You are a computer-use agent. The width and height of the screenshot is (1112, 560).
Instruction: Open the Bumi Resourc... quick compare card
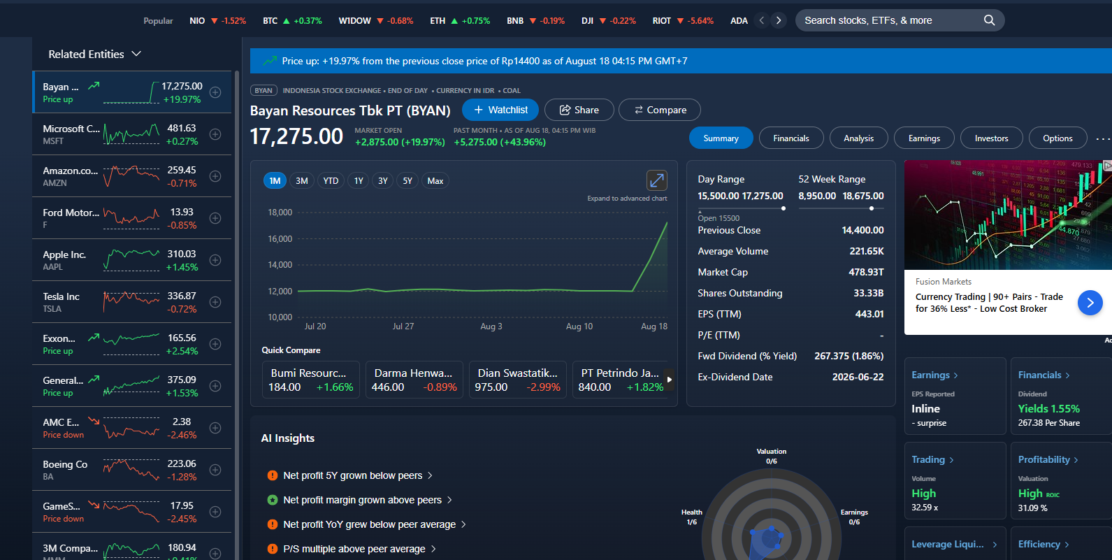coord(311,380)
